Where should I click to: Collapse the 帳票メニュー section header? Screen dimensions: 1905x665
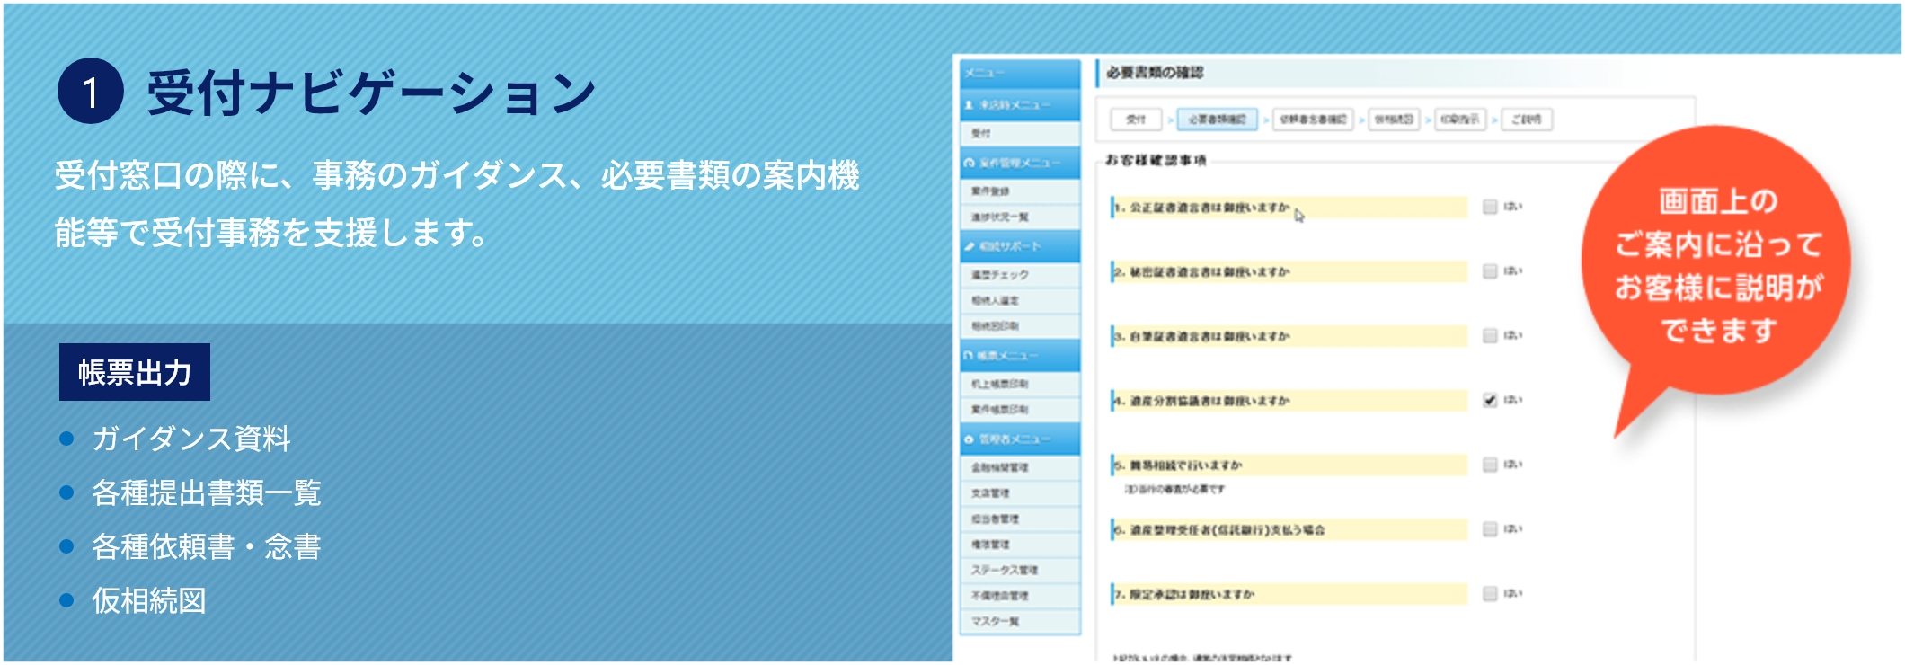(x=1020, y=356)
